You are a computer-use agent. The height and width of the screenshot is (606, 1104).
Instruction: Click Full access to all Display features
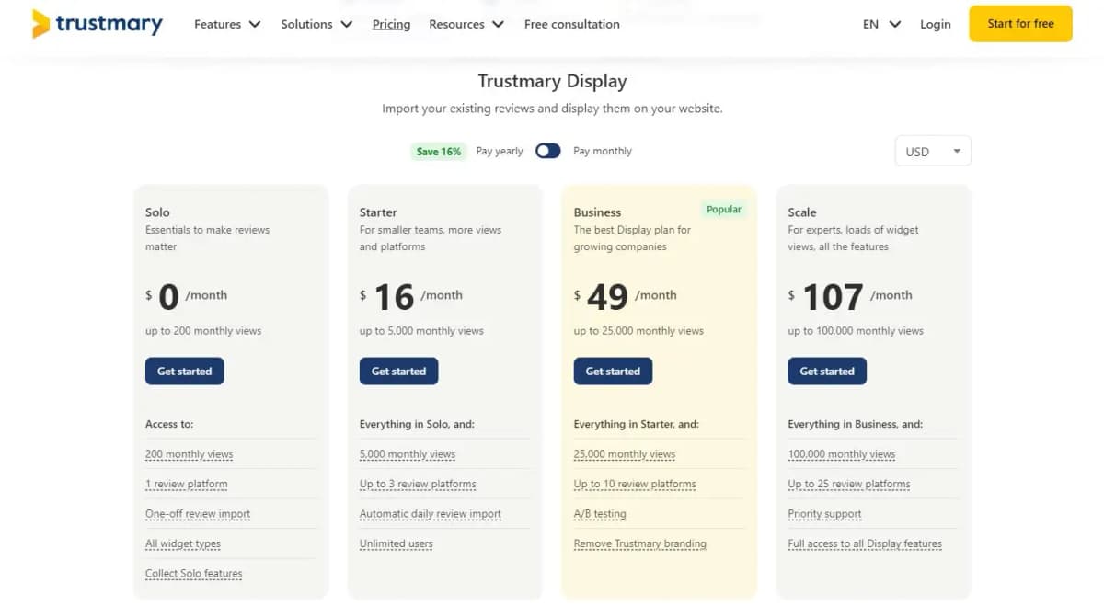865,543
